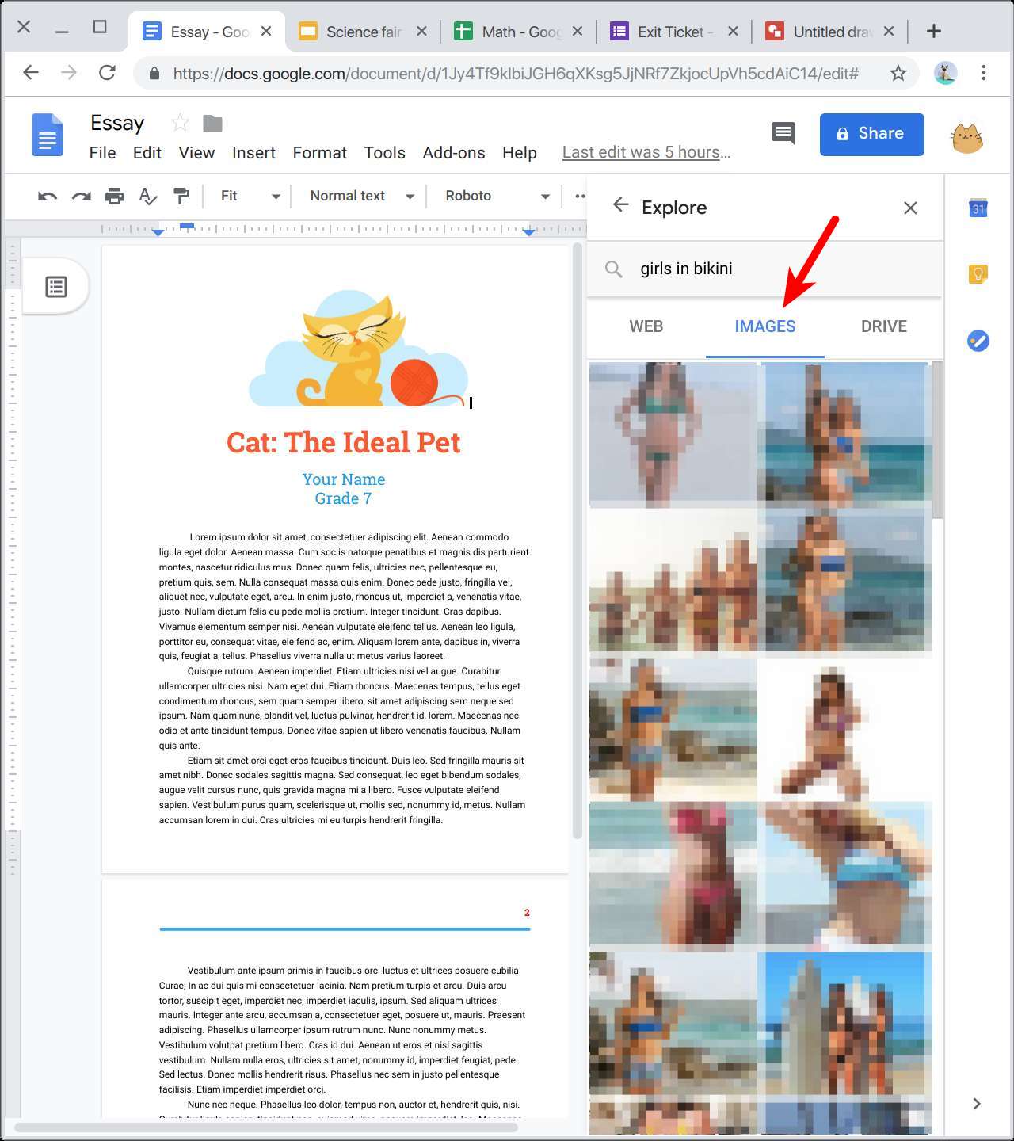This screenshot has width=1014, height=1141.
Task: Run spelling and grammar check
Action: click(x=148, y=196)
